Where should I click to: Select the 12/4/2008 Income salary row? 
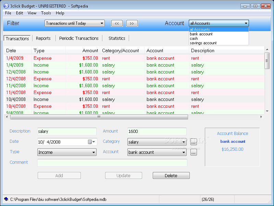click(134, 72)
